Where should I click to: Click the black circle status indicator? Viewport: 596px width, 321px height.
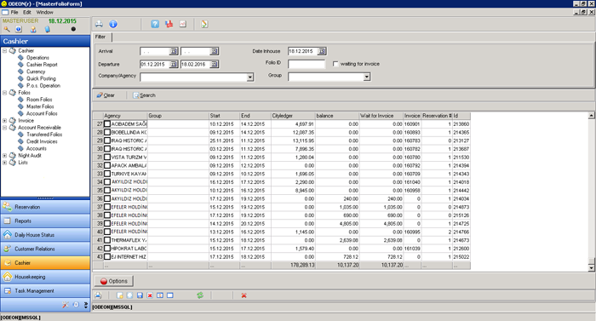[73, 29]
